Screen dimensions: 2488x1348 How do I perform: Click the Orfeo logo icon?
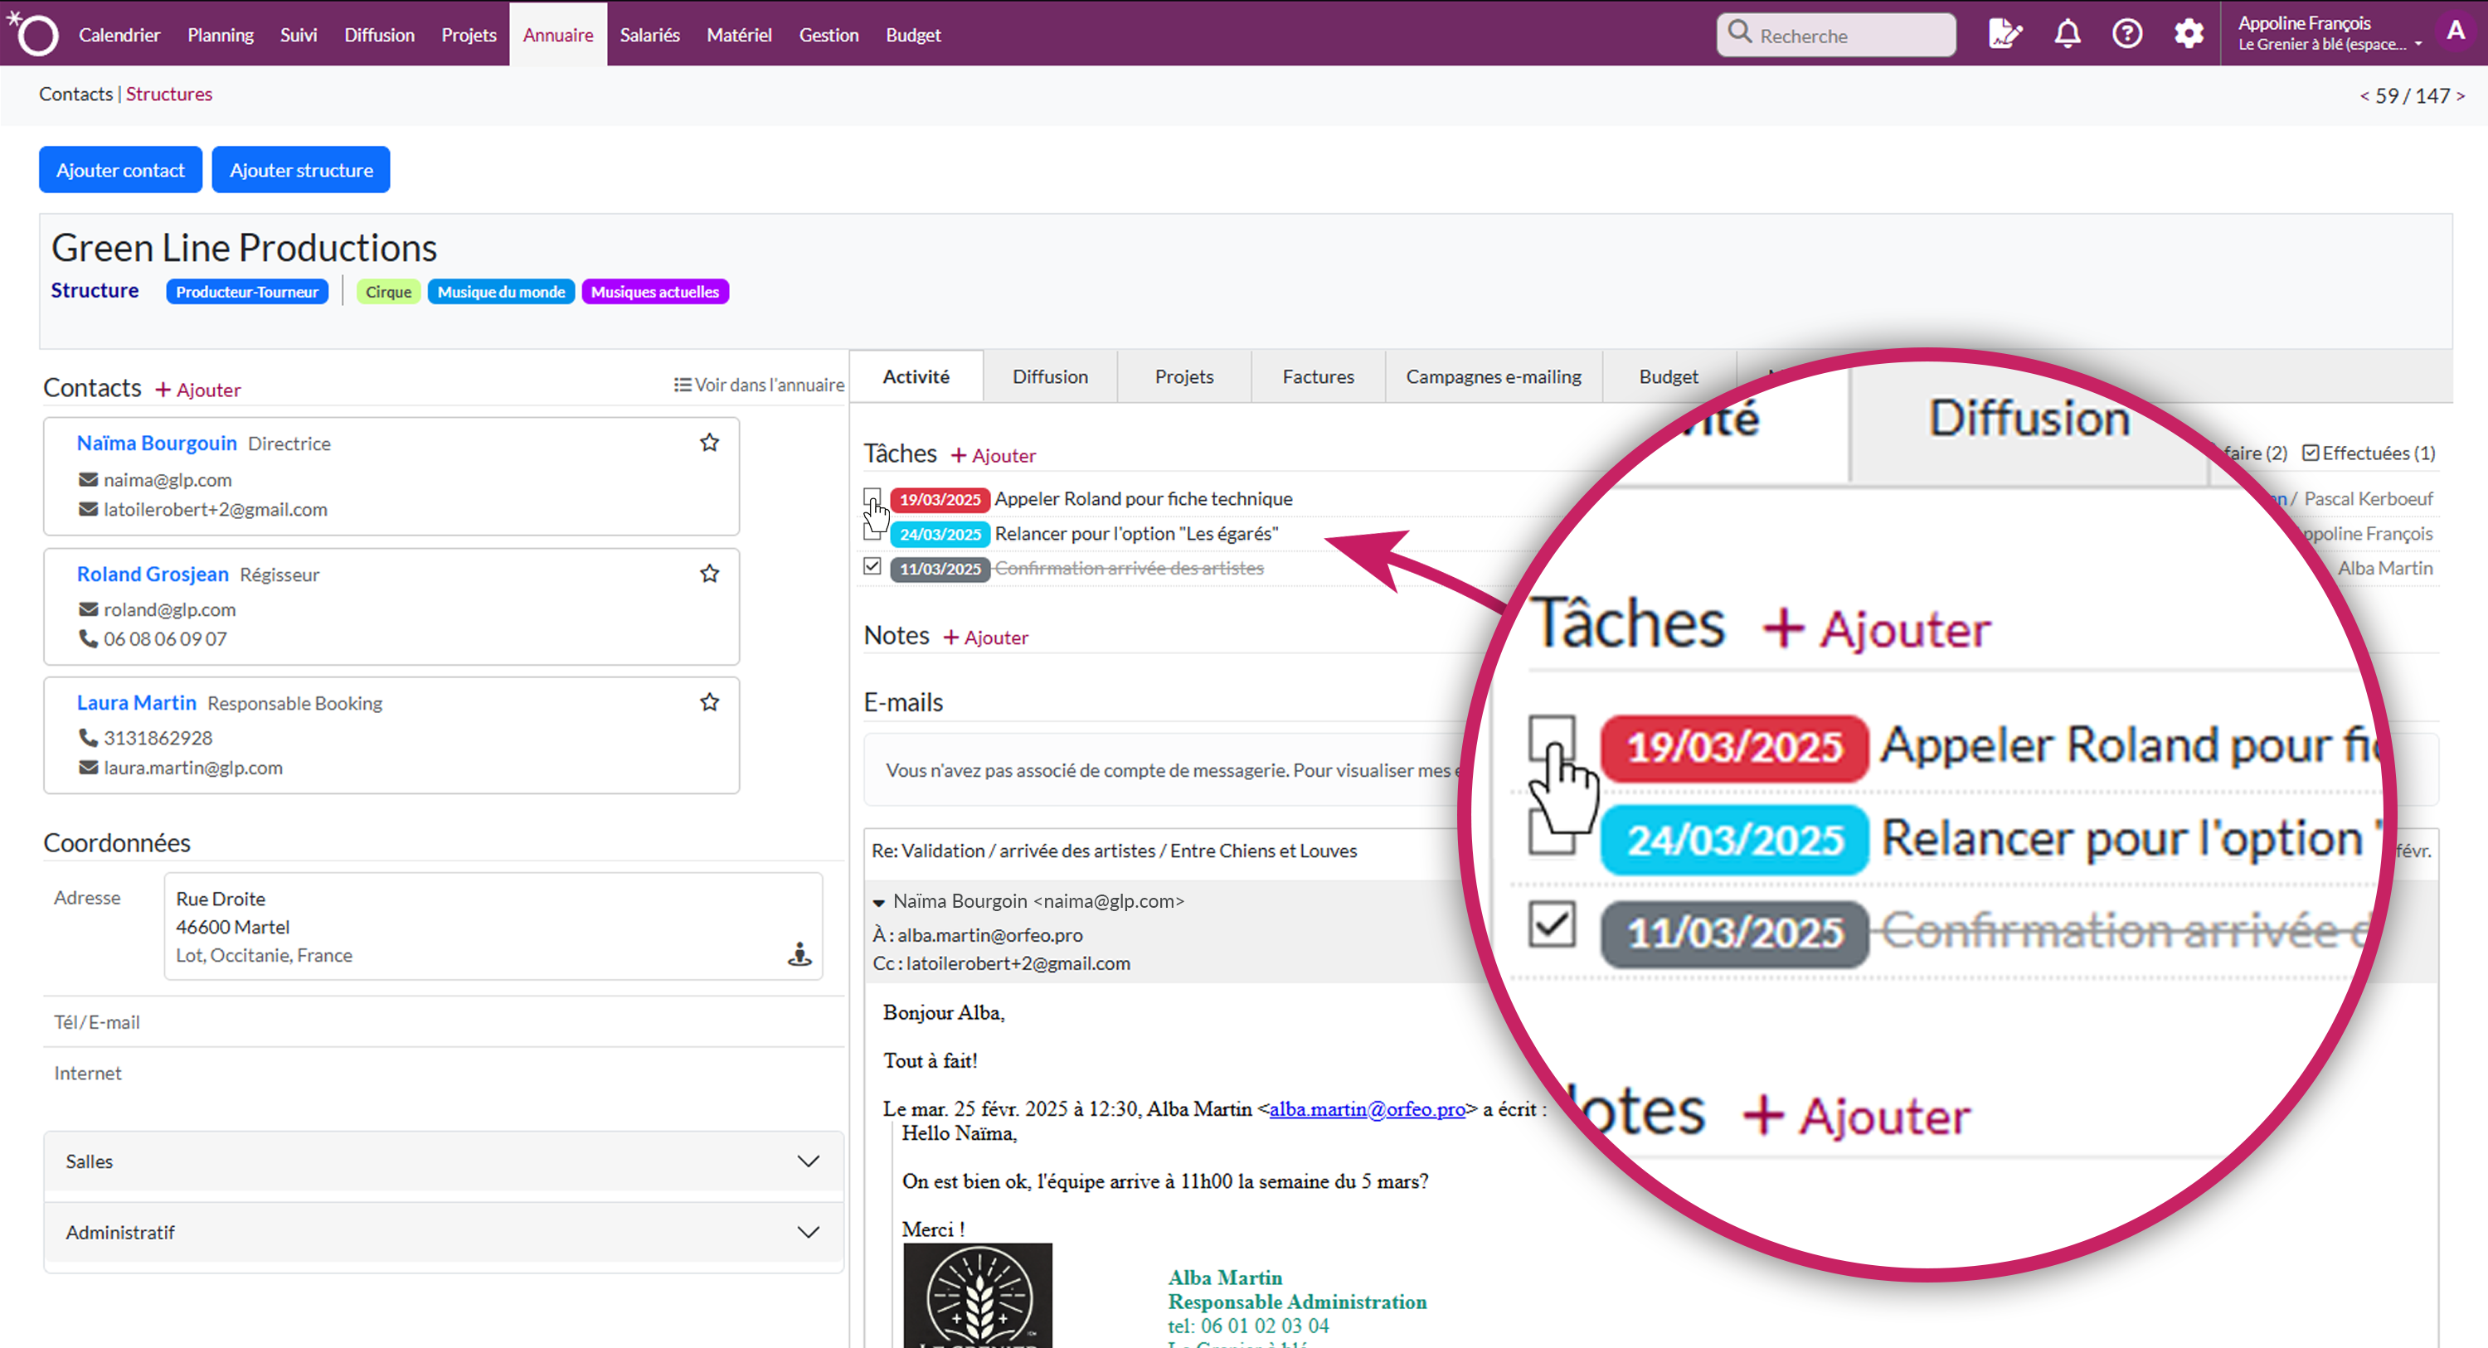34,34
